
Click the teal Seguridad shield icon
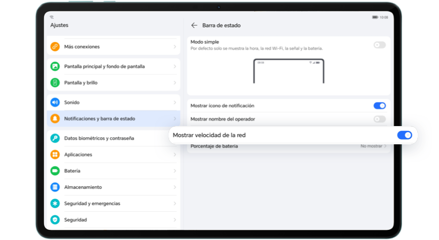click(x=55, y=220)
